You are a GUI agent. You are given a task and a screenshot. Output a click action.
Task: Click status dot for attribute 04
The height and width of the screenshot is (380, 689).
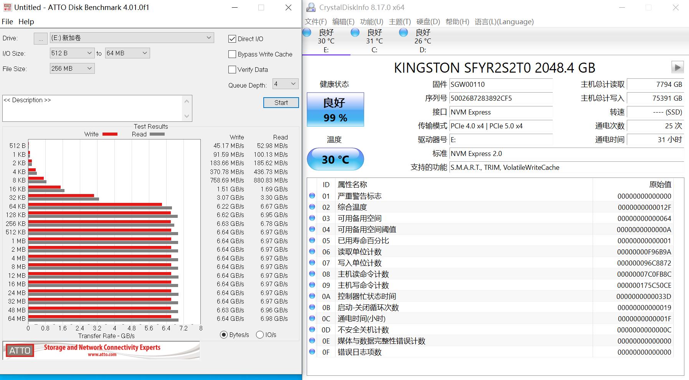tap(312, 229)
